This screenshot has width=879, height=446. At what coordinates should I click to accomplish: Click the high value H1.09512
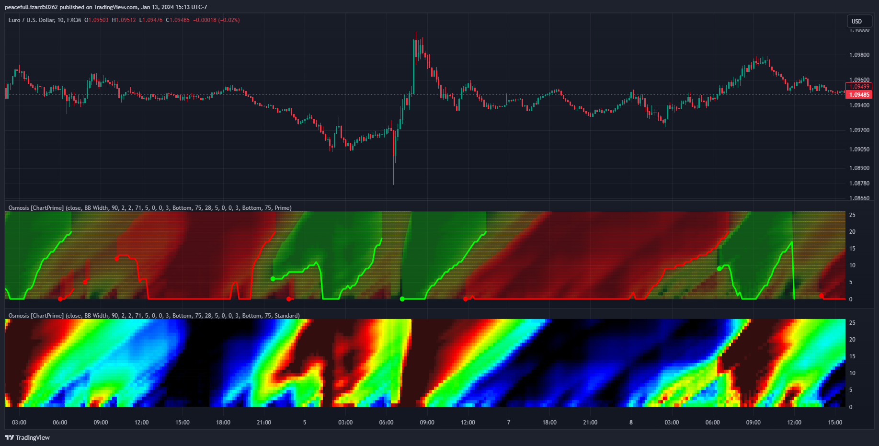pyautogui.click(x=124, y=20)
